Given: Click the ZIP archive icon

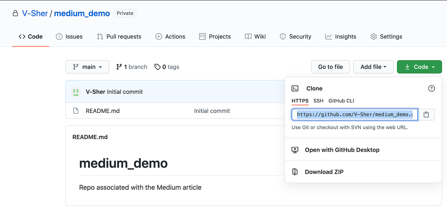Looking at the screenshot, I should coord(295,172).
